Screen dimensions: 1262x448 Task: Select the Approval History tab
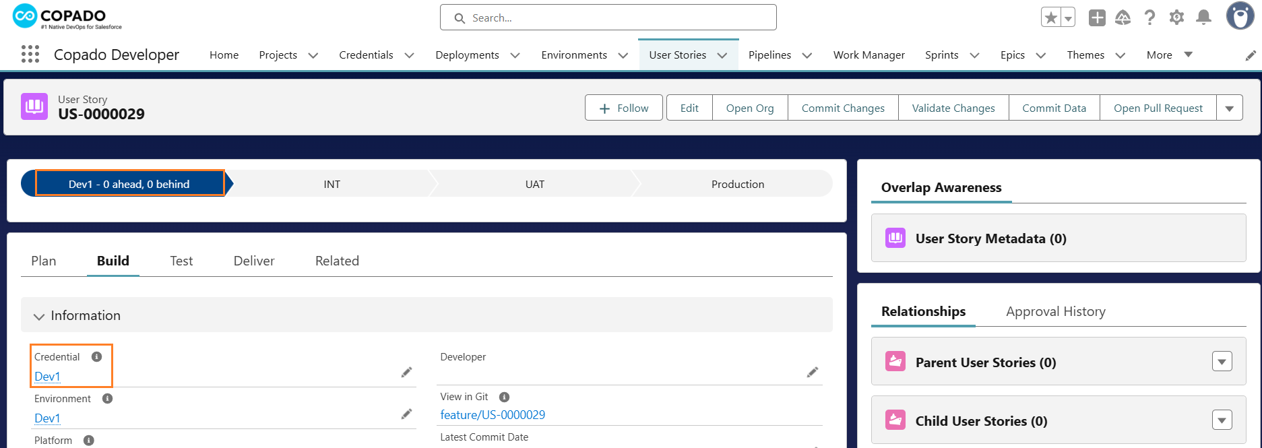(1056, 311)
